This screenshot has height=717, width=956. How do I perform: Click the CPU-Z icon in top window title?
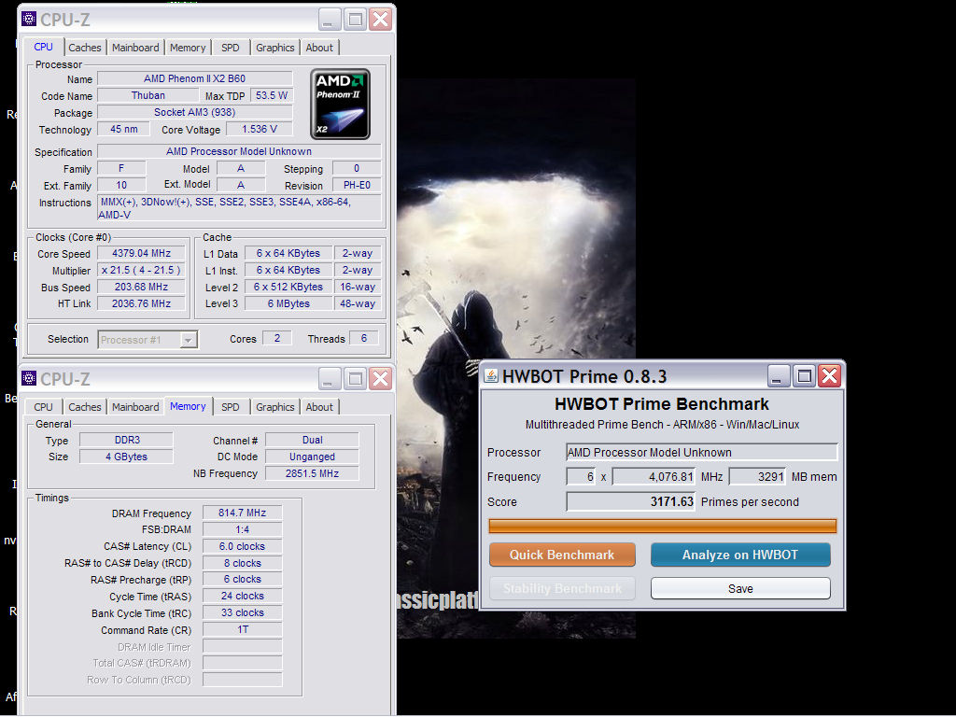(29, 19)
